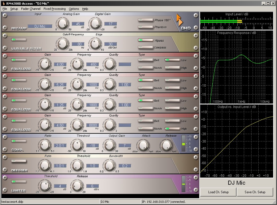This screenshot has height=205, width=277.
Task: Toggle the Hipass filter switch
Action: point(145,40)
